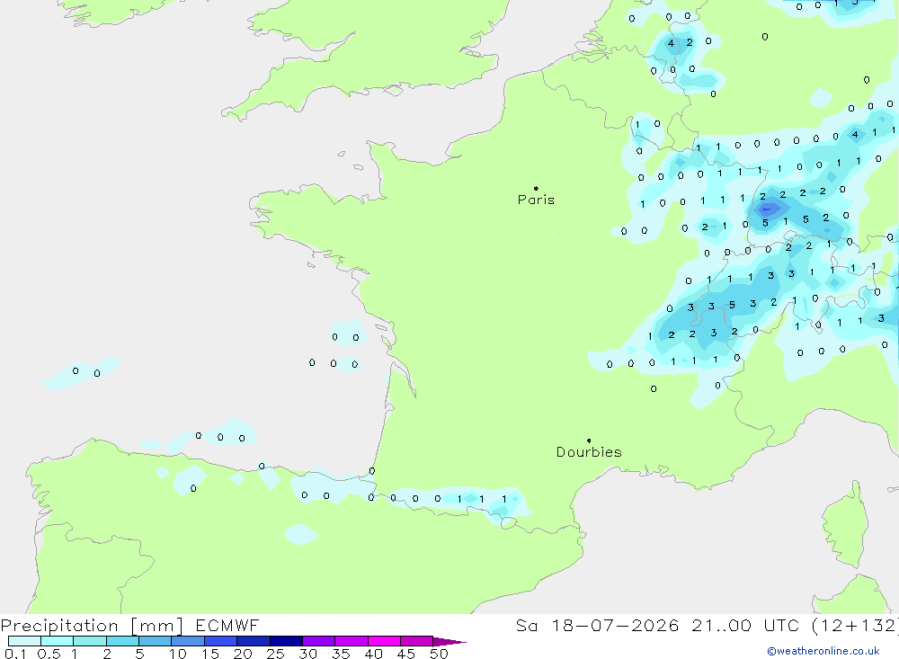Click the forecast date Sa 18-07-2026
Screen dimensions: 899x659
pos(598,625)
